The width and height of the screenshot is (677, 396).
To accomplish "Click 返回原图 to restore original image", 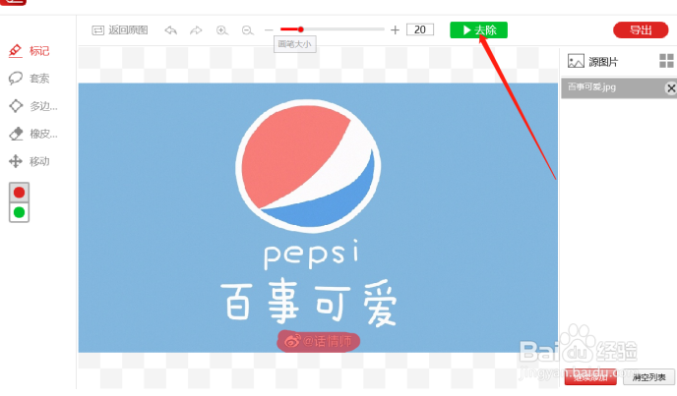I will coord(120,29).
